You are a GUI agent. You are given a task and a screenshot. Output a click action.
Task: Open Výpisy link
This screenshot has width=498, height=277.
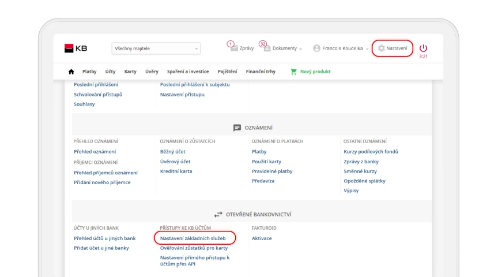click(x=351, y=190)
